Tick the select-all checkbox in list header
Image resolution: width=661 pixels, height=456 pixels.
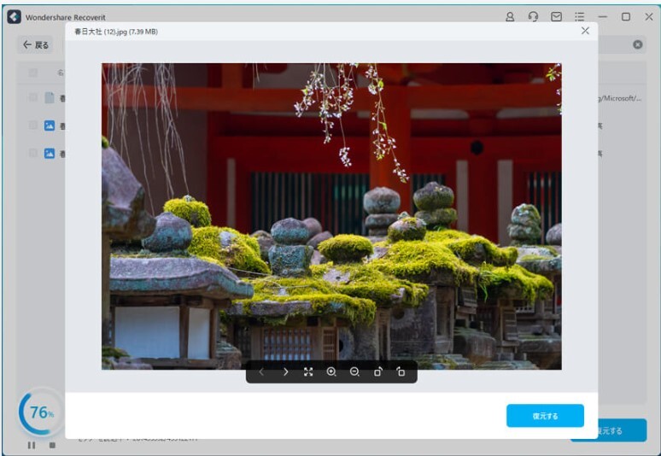coord(33,73)
